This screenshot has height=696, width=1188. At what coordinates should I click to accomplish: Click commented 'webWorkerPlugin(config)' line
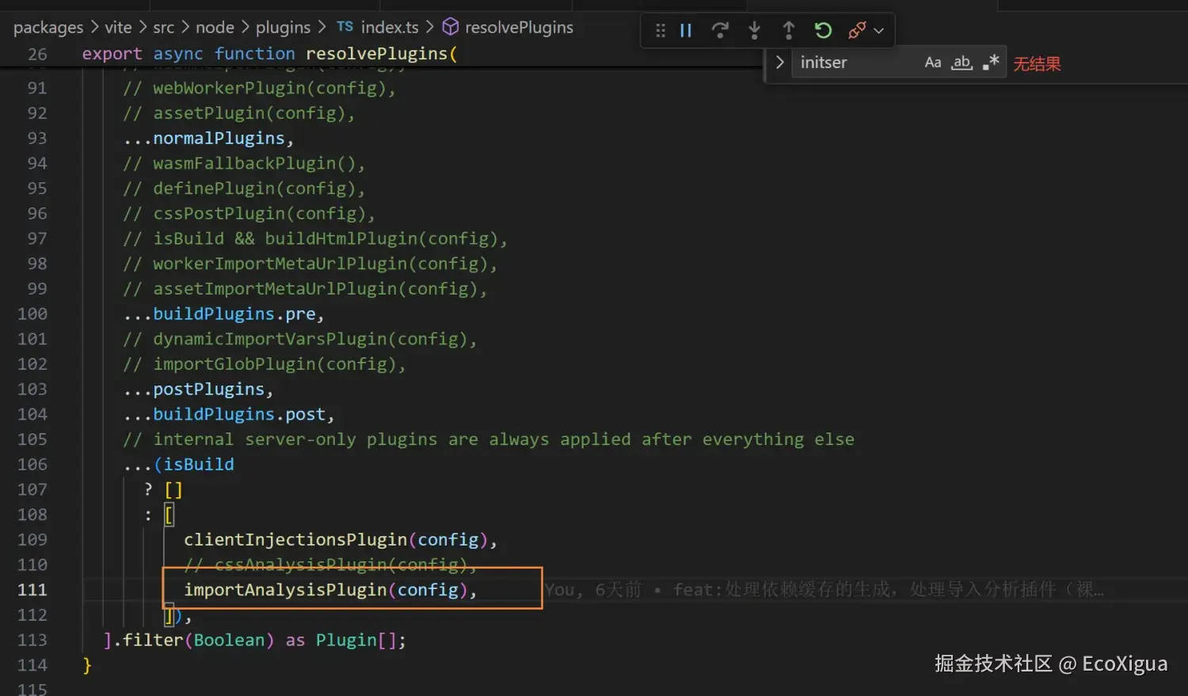259,89
